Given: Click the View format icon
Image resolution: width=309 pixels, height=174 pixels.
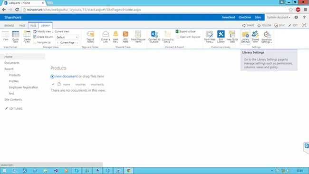Looking at the screenshot, I should point(6,36).
